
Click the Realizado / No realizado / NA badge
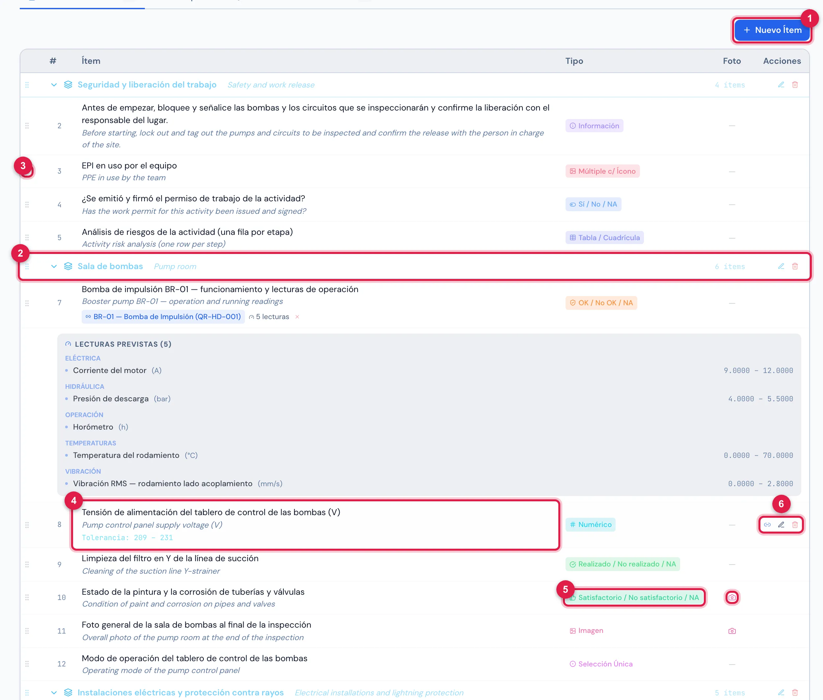623,564
